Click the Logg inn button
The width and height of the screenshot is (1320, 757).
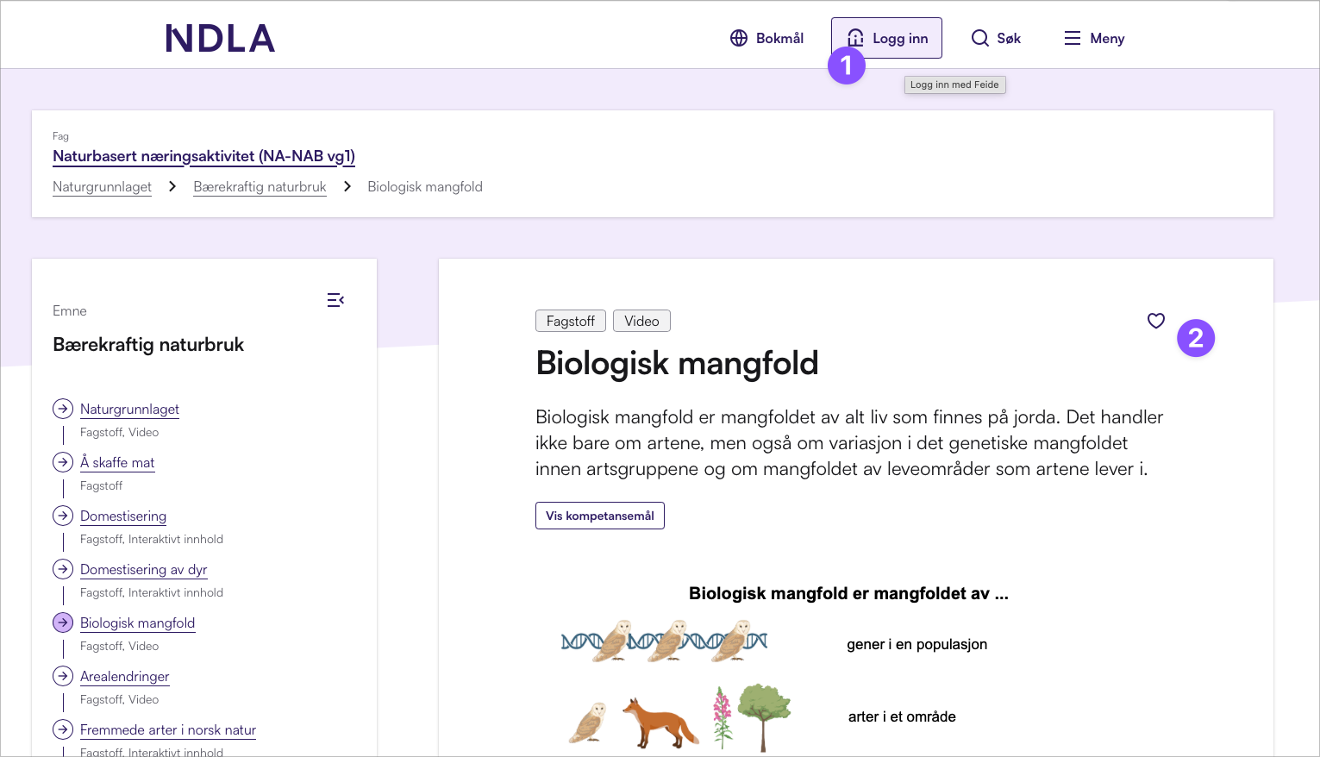[886, 38]
